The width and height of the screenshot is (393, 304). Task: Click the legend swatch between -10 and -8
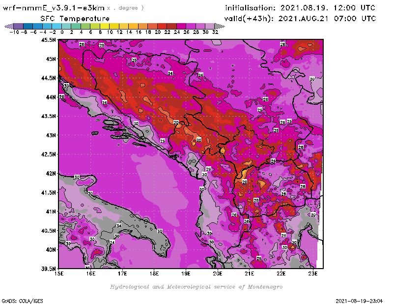(18, 26)
